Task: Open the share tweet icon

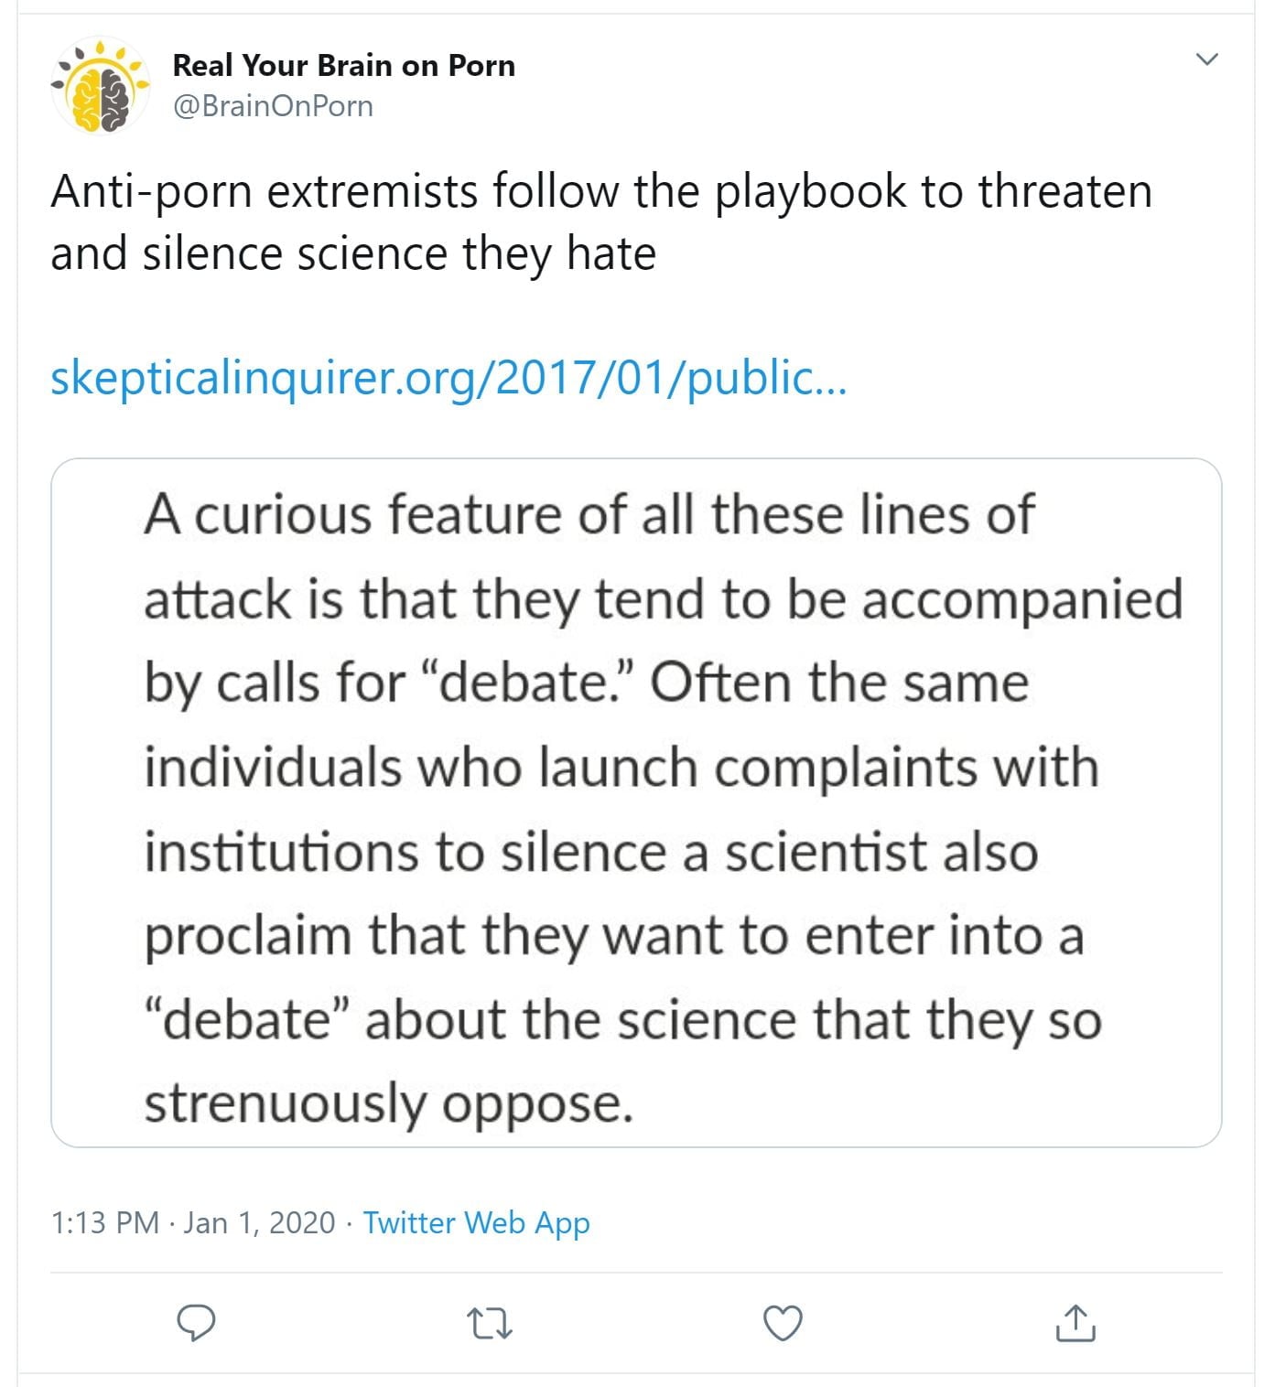Action: click(x=1075, y=1323)
